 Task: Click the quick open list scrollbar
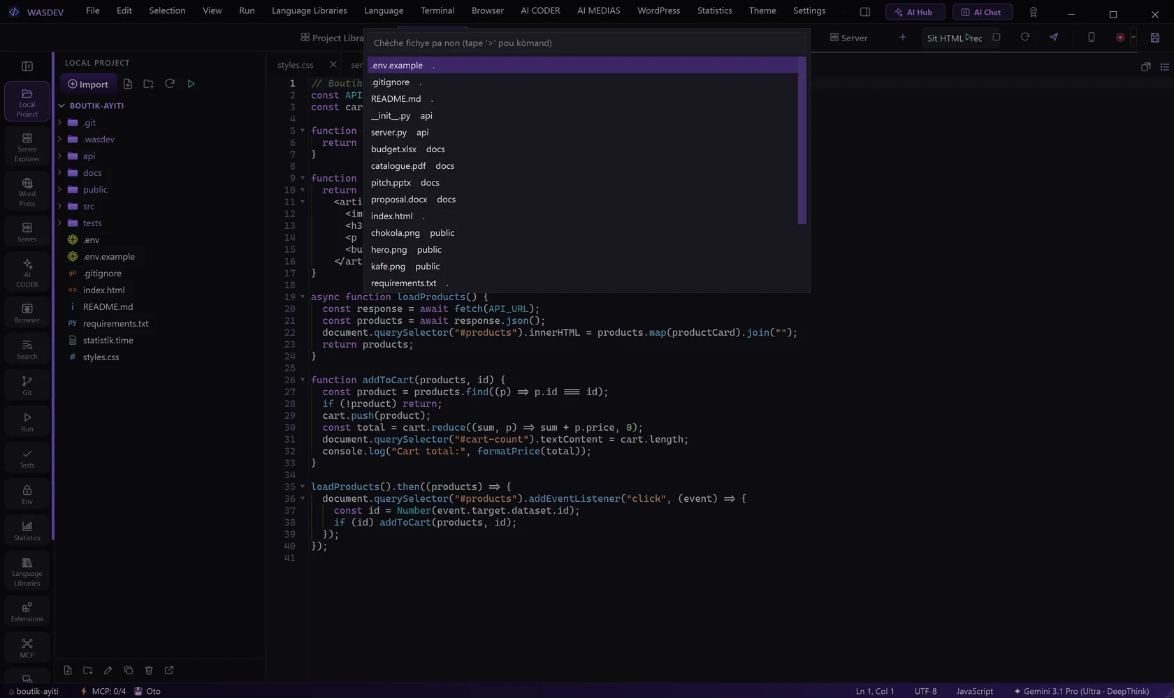coord(802,141)
